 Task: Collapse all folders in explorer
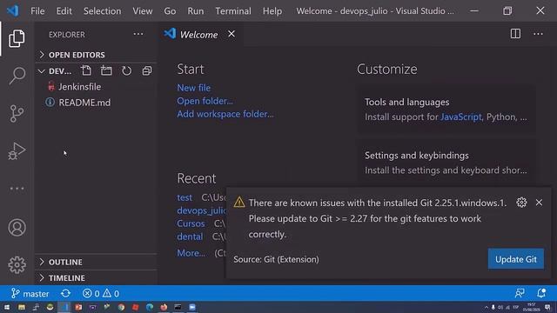tap(147, 70)
